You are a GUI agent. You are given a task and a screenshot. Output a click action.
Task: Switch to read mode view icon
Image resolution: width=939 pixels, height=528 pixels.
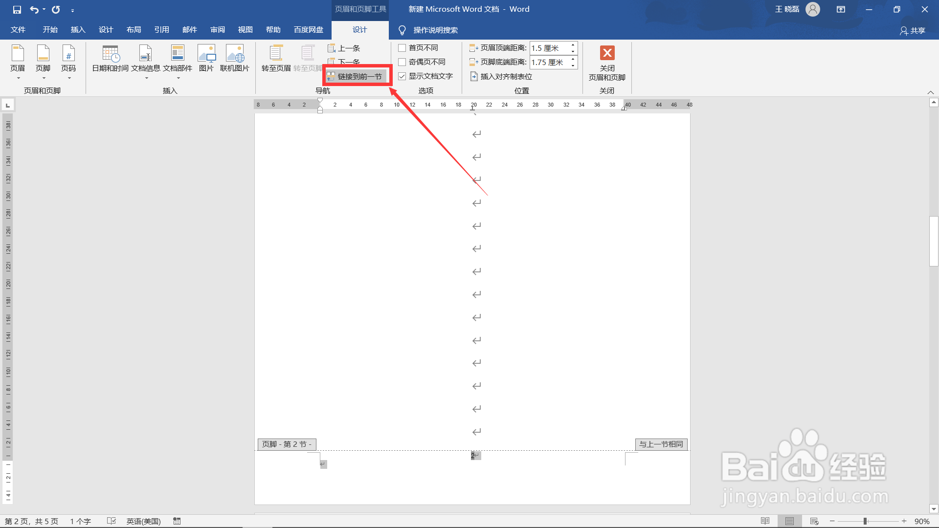point(765,521)
